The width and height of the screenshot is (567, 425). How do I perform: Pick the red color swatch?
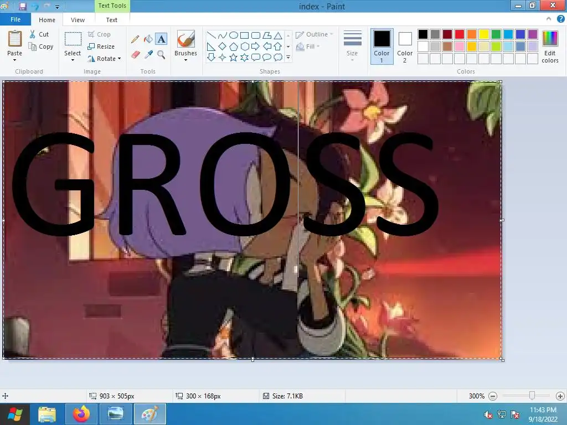460,34
